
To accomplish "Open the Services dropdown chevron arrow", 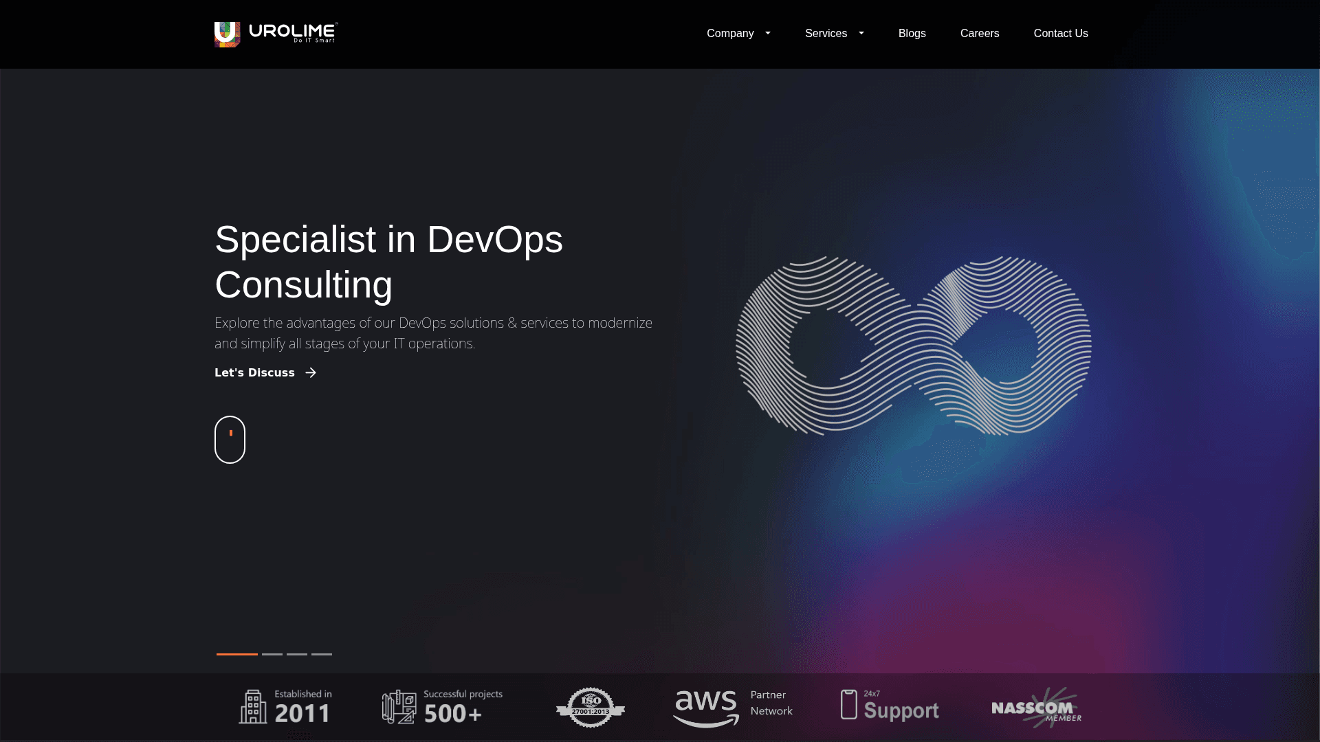I will [861, 33].
